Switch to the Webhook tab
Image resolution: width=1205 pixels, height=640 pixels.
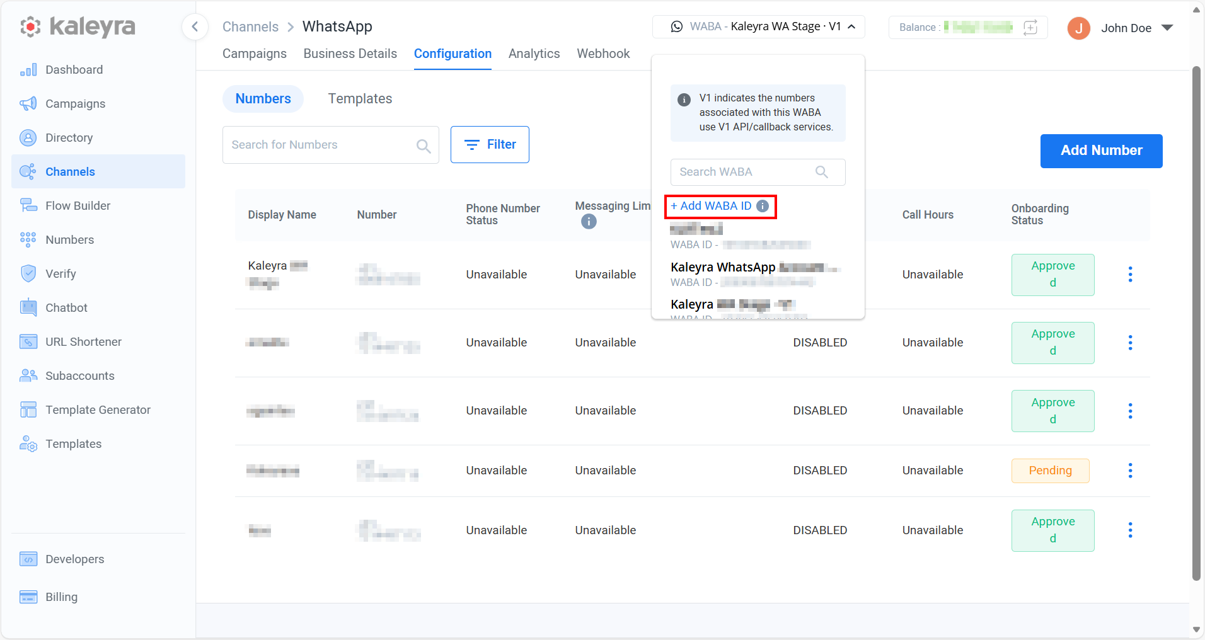pos(603,54)
